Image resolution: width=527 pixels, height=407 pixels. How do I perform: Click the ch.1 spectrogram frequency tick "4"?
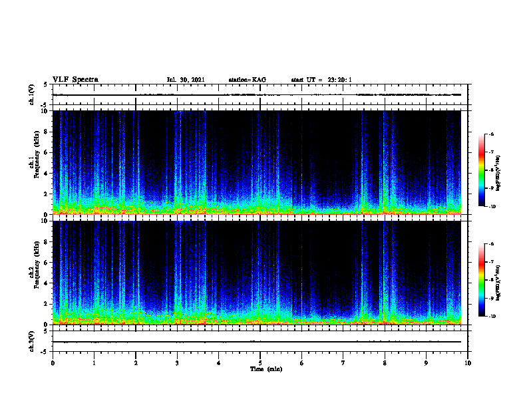(47, 174)
